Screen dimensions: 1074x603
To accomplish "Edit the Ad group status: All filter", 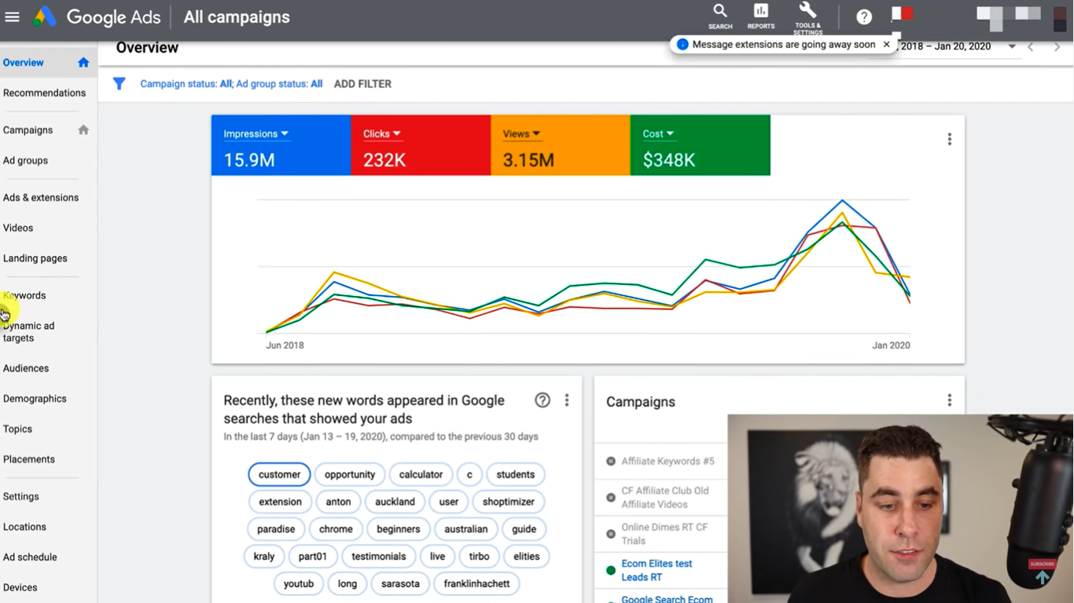I will coord(279,84).
